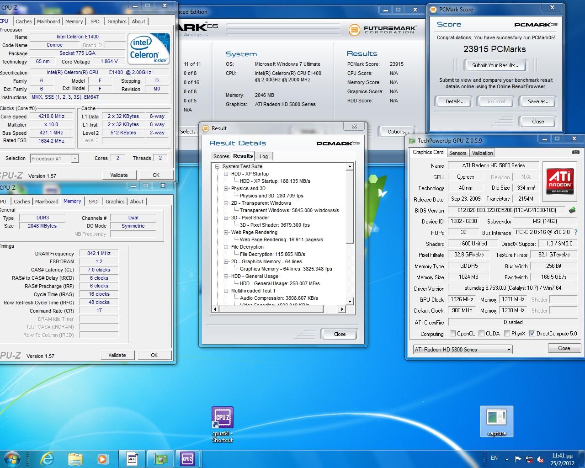Toggle the OpenCL checkbox in GPU-Z
The image size is (585, 468).
click(452, 334)
